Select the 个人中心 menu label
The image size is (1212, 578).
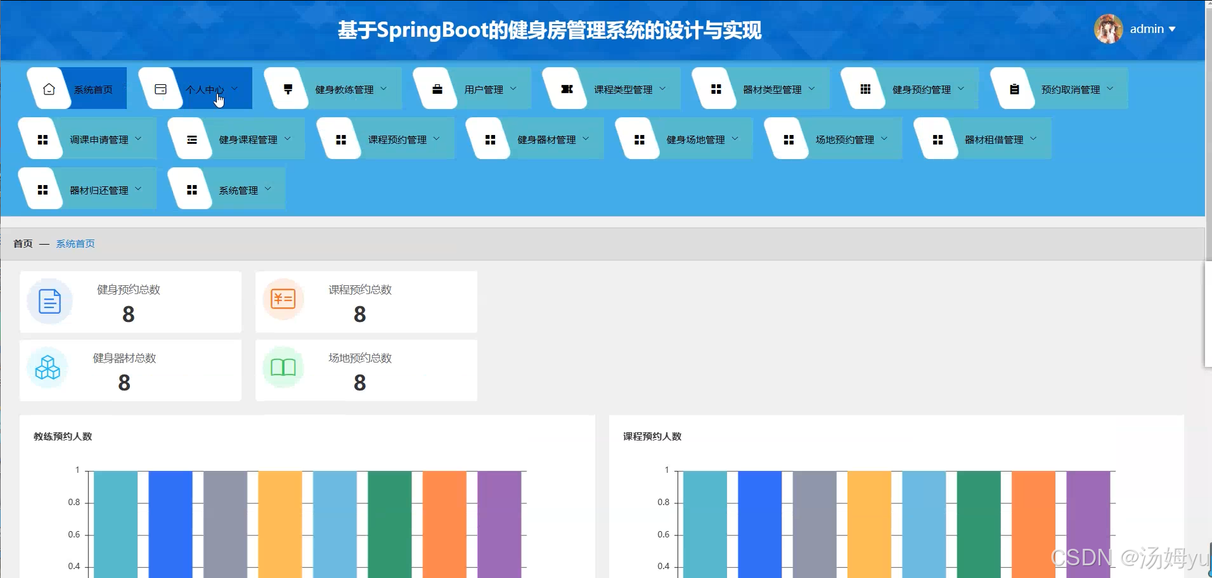205,90
